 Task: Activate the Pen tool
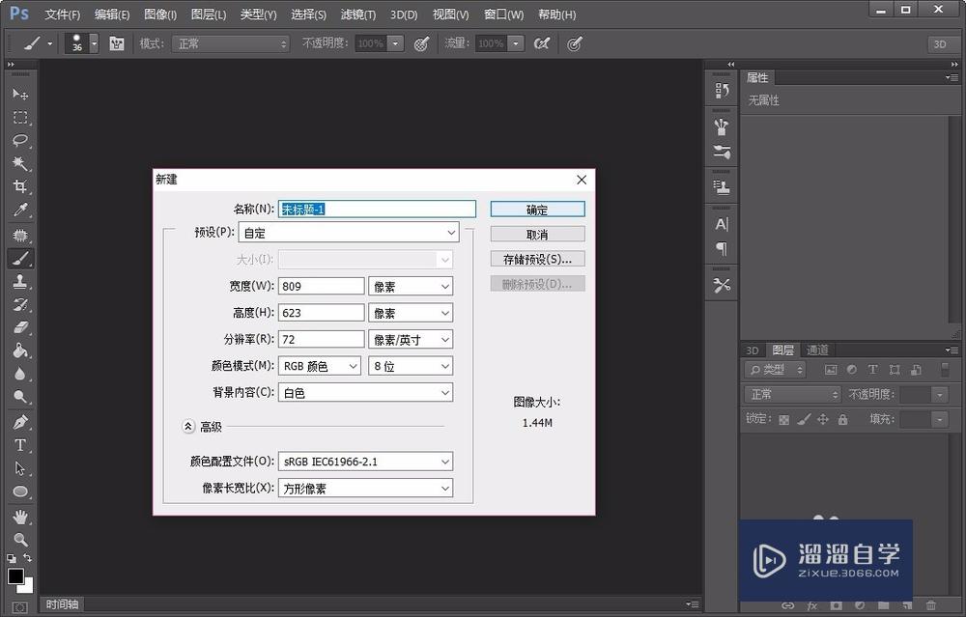pyautogui.click(x=20, y=422)
